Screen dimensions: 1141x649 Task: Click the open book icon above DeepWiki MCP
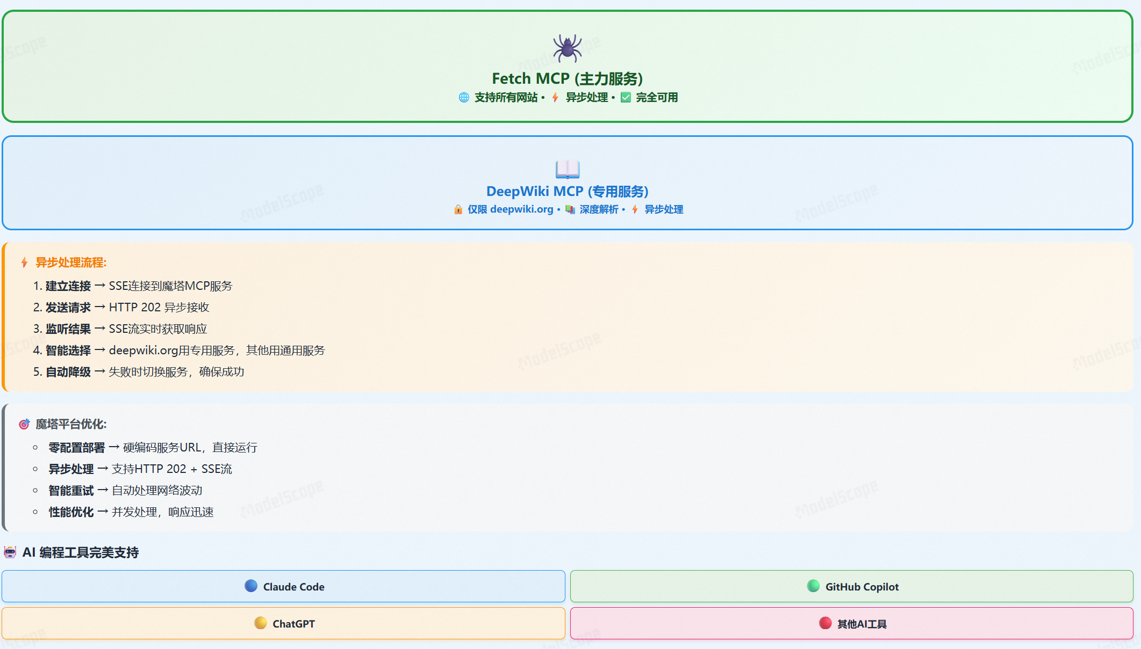(x=567, y=169)
